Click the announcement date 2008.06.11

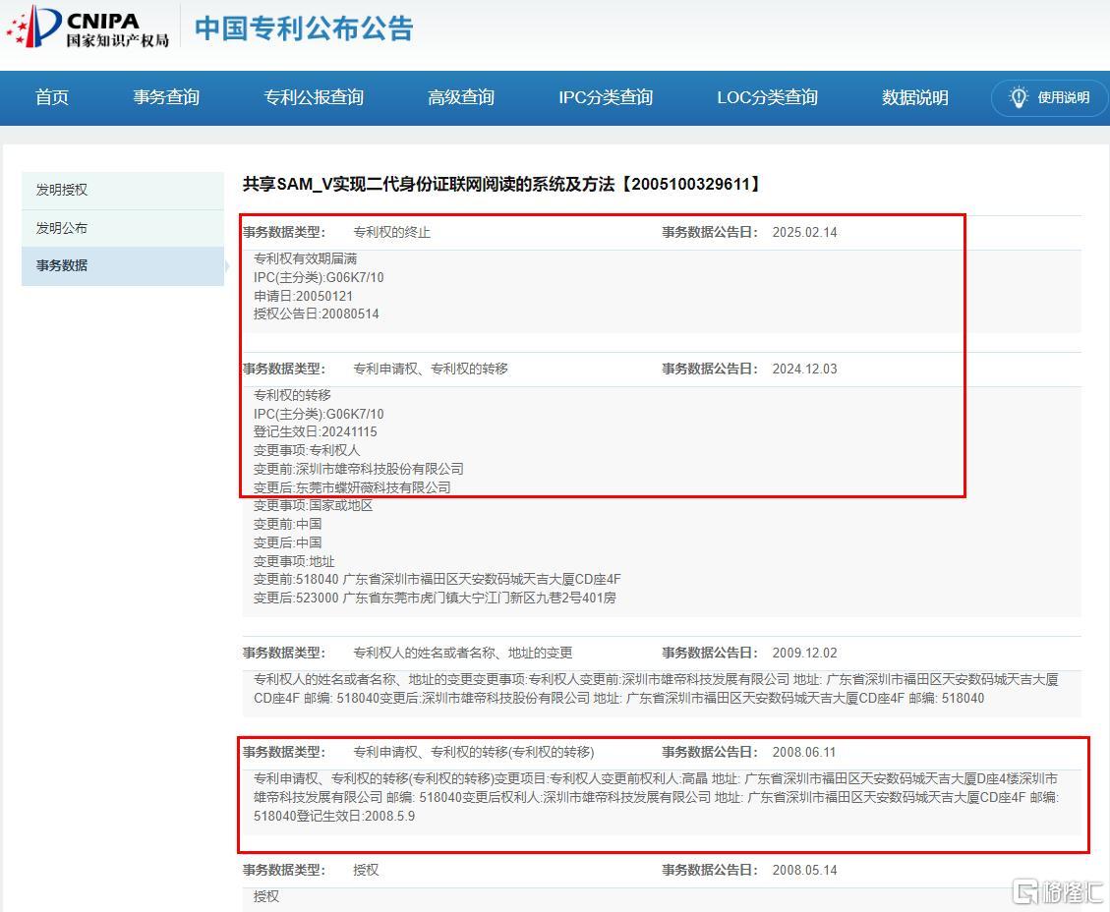804,752
